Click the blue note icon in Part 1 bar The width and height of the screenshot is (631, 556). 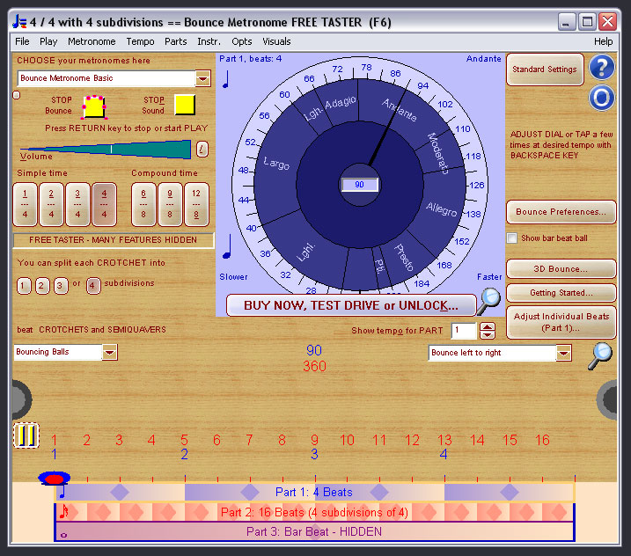click(62, 492)
